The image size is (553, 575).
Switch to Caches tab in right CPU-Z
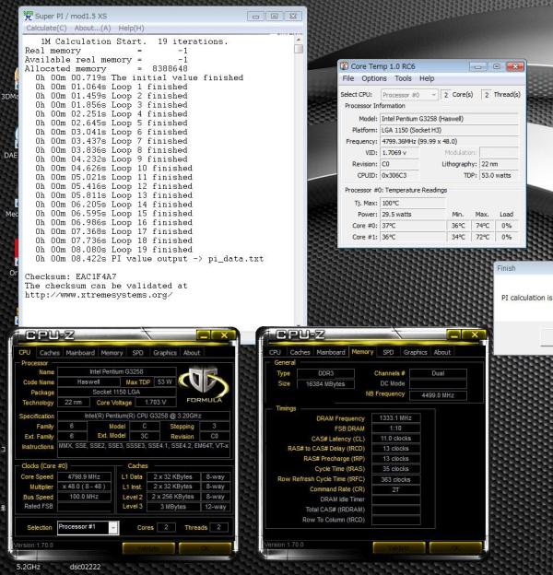[300, 352]
